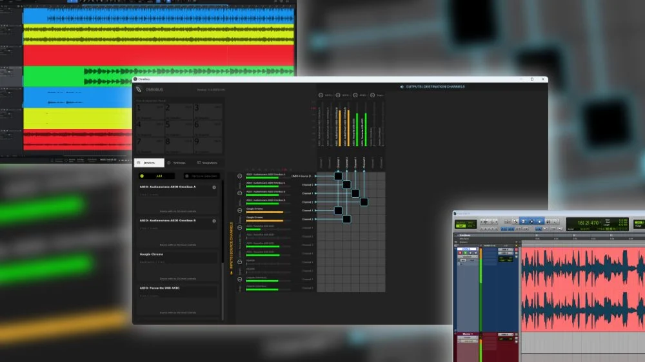Toggle routing node on Omnibus B Channel 1 row
The width and height of the screenshot is (645, 362).
[355, 193]
